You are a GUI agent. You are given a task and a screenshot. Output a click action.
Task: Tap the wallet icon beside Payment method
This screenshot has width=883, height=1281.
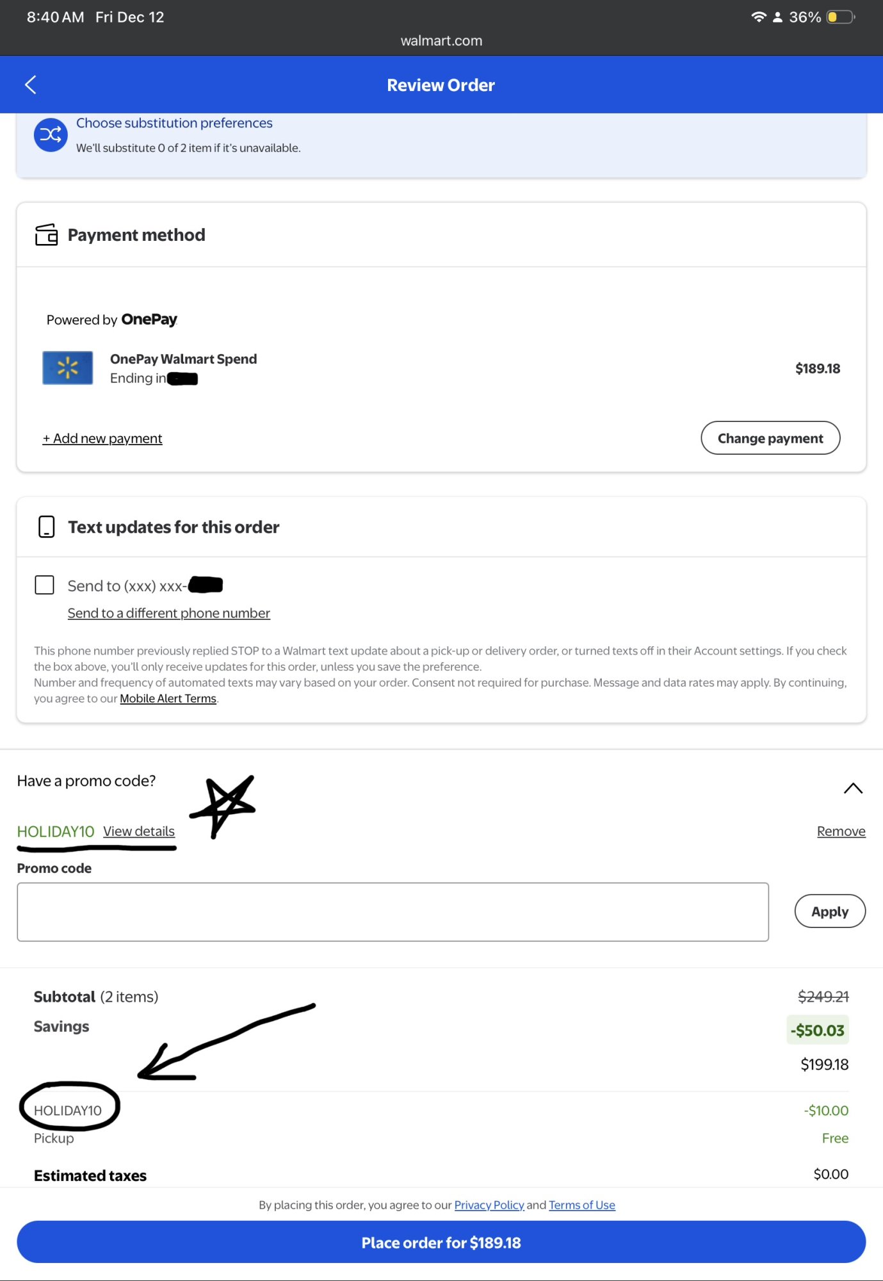point(46,235)
